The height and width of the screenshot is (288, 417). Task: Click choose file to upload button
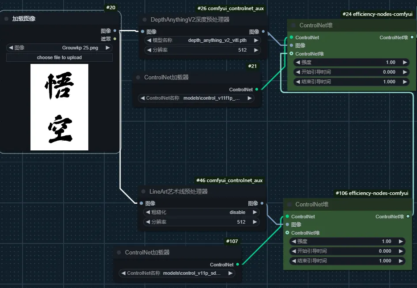(59, 57)
